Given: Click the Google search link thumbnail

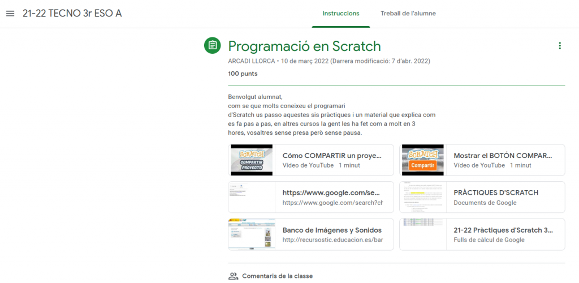Looking at the screenshot, I should tap(252, 197).
